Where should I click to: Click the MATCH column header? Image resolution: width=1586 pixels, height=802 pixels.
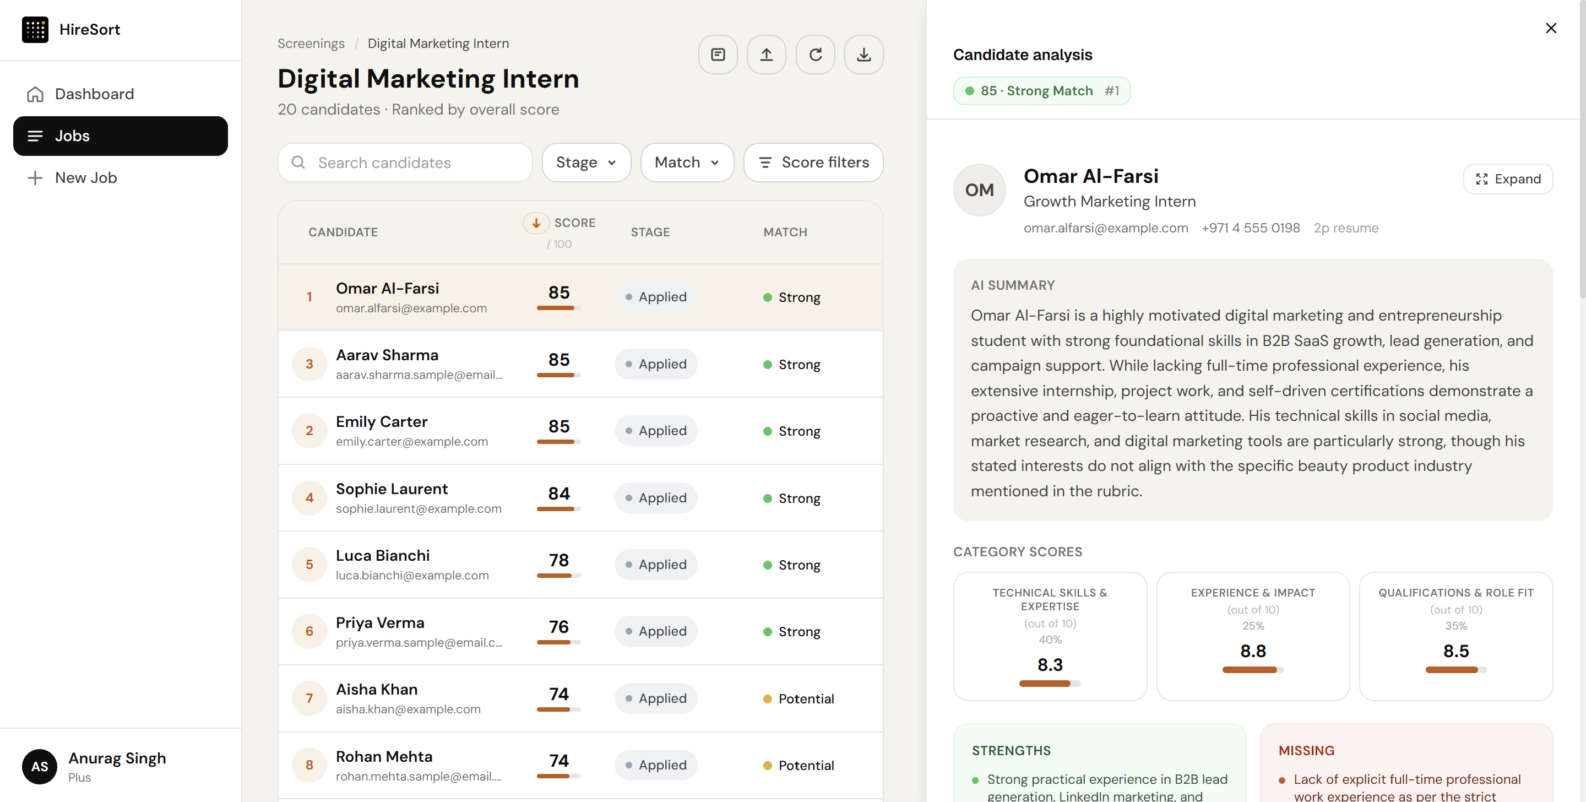[784, 233]
